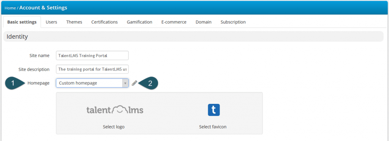This screenshot has width=389, height=141.
Task: Click the grey TalentLMS logo image
Action: pyautogui.click(x=115, y=110)
